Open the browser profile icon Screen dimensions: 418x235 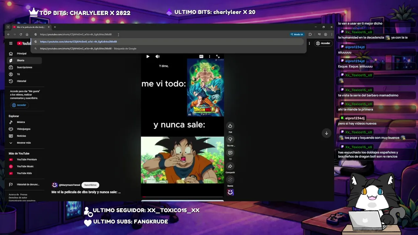click(x=326, y=34)
